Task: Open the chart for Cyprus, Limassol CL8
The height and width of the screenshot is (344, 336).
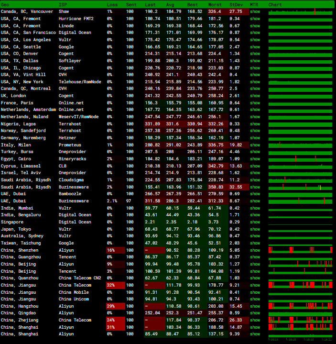Action: (300, 166)
